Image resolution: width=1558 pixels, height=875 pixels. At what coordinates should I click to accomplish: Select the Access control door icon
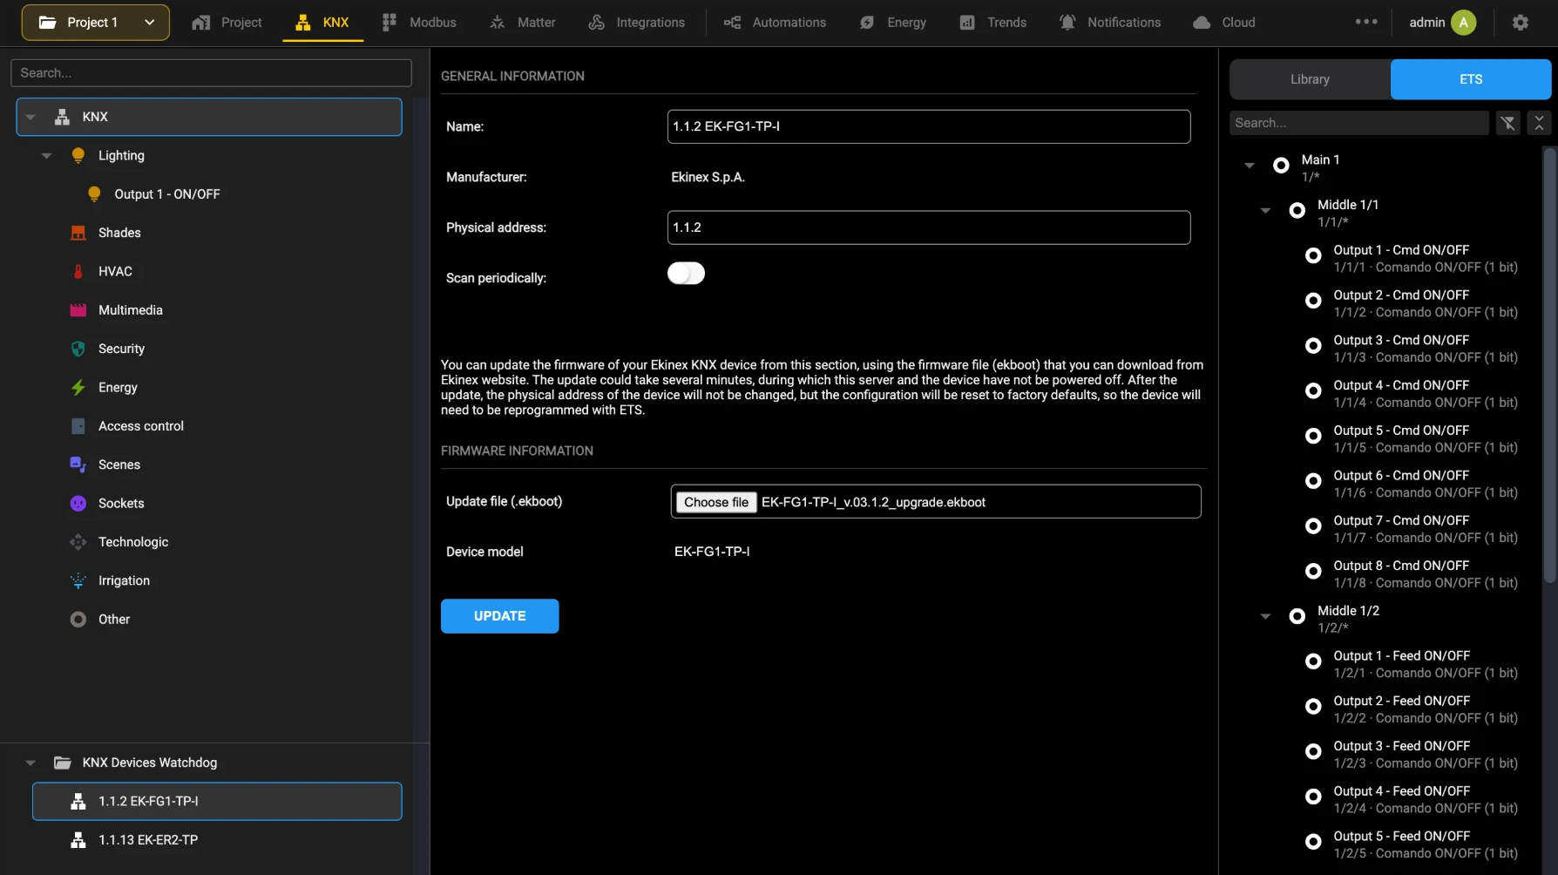tap(78, 426)
